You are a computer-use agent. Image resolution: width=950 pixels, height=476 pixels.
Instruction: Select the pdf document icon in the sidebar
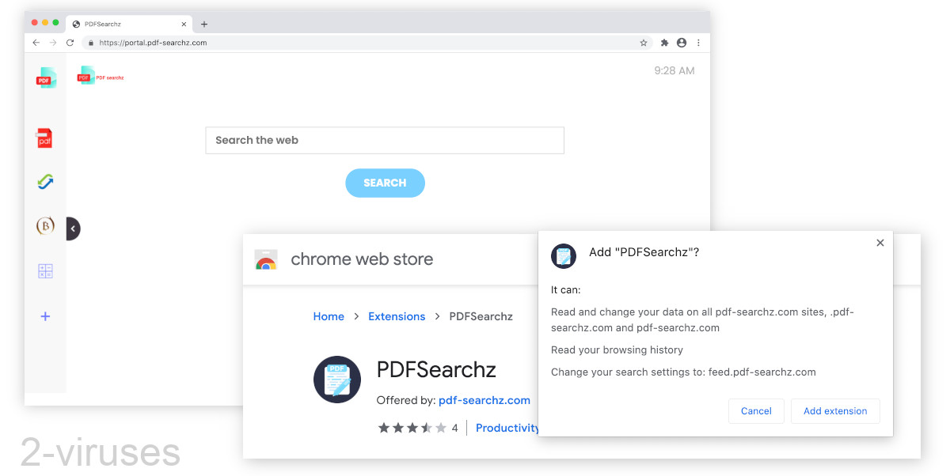[45, 138]
